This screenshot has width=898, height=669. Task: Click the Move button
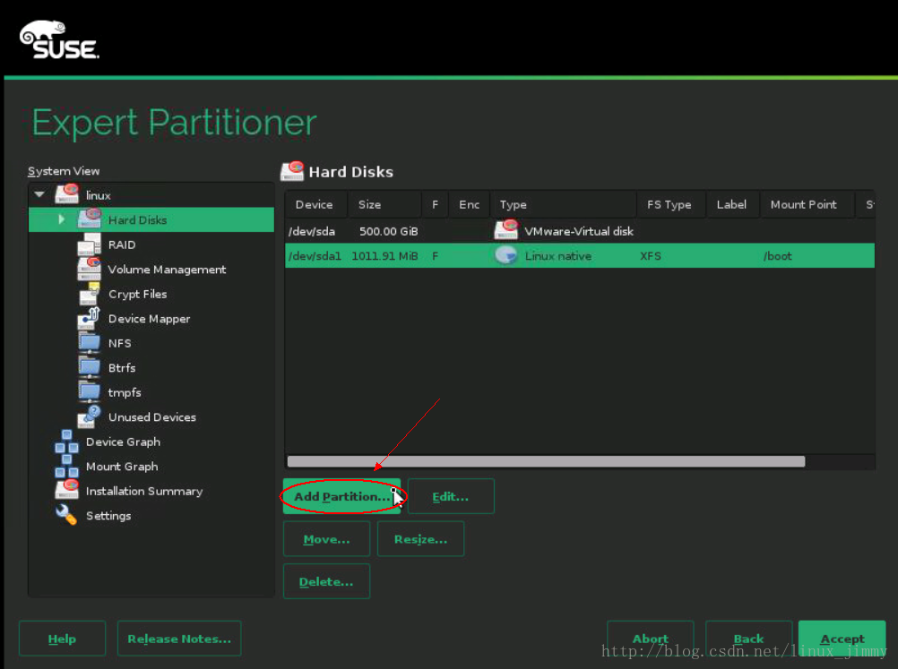pos(326,539)
